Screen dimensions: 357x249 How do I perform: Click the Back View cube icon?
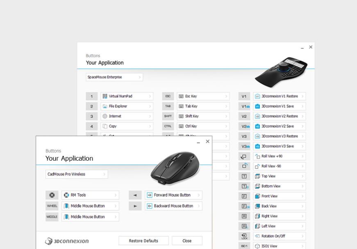point(257,206)
